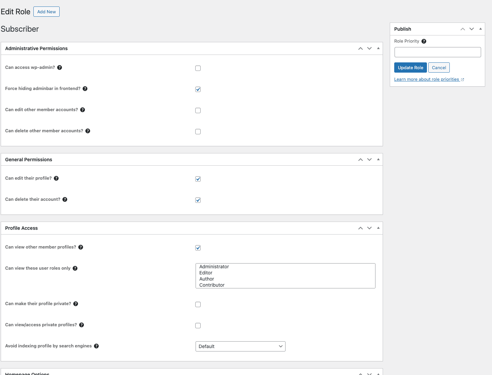Collapse the General Permissions panel
492x375 pixels.
(x=378, y=160)
